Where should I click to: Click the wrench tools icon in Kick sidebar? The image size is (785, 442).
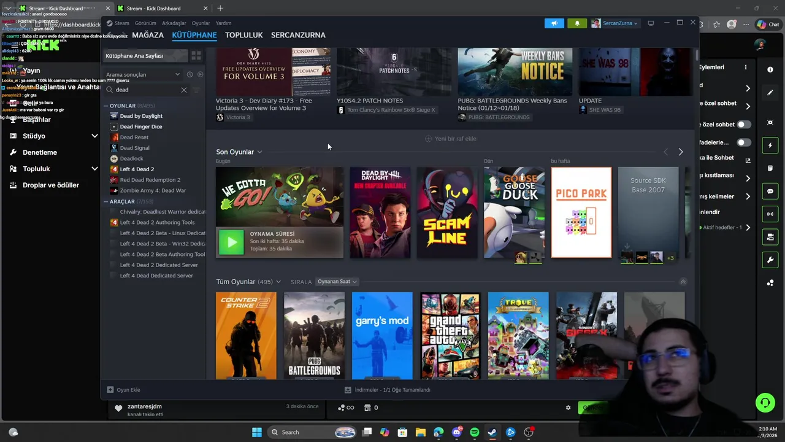pos(770,260)
